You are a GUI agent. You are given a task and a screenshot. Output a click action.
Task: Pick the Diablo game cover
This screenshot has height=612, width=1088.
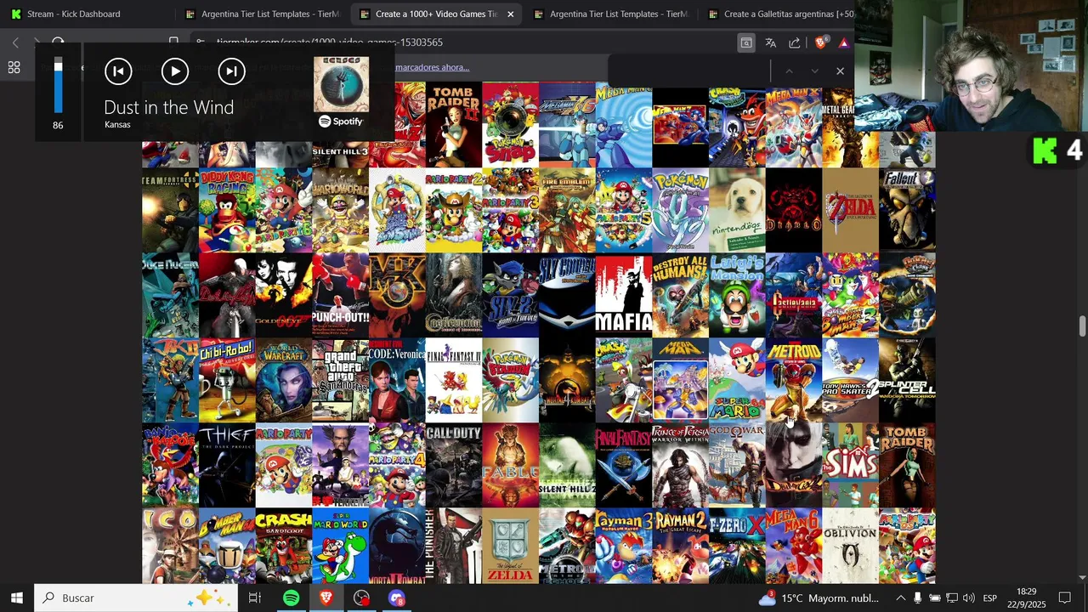[794, 210]
